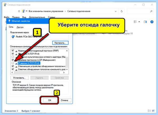The image size is (158, 115).
Task: Enable the network adapter multiplexor protocol checkbox
Action: click(13, 57)
